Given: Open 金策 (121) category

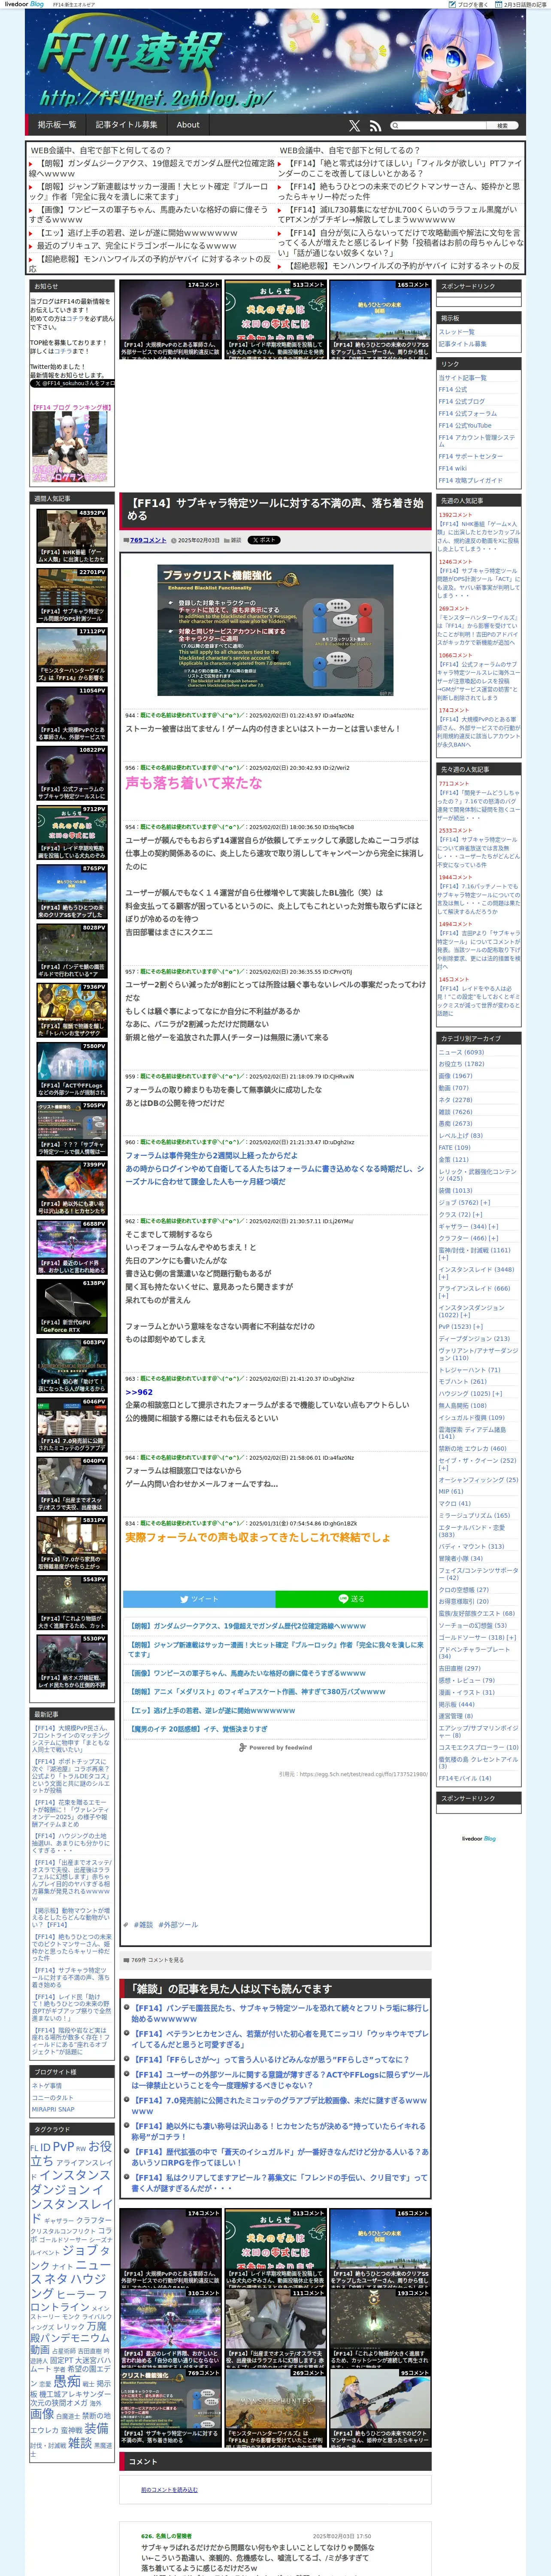Looking at the screenshot, I should pyautogui.click(x=453, y=1160).
